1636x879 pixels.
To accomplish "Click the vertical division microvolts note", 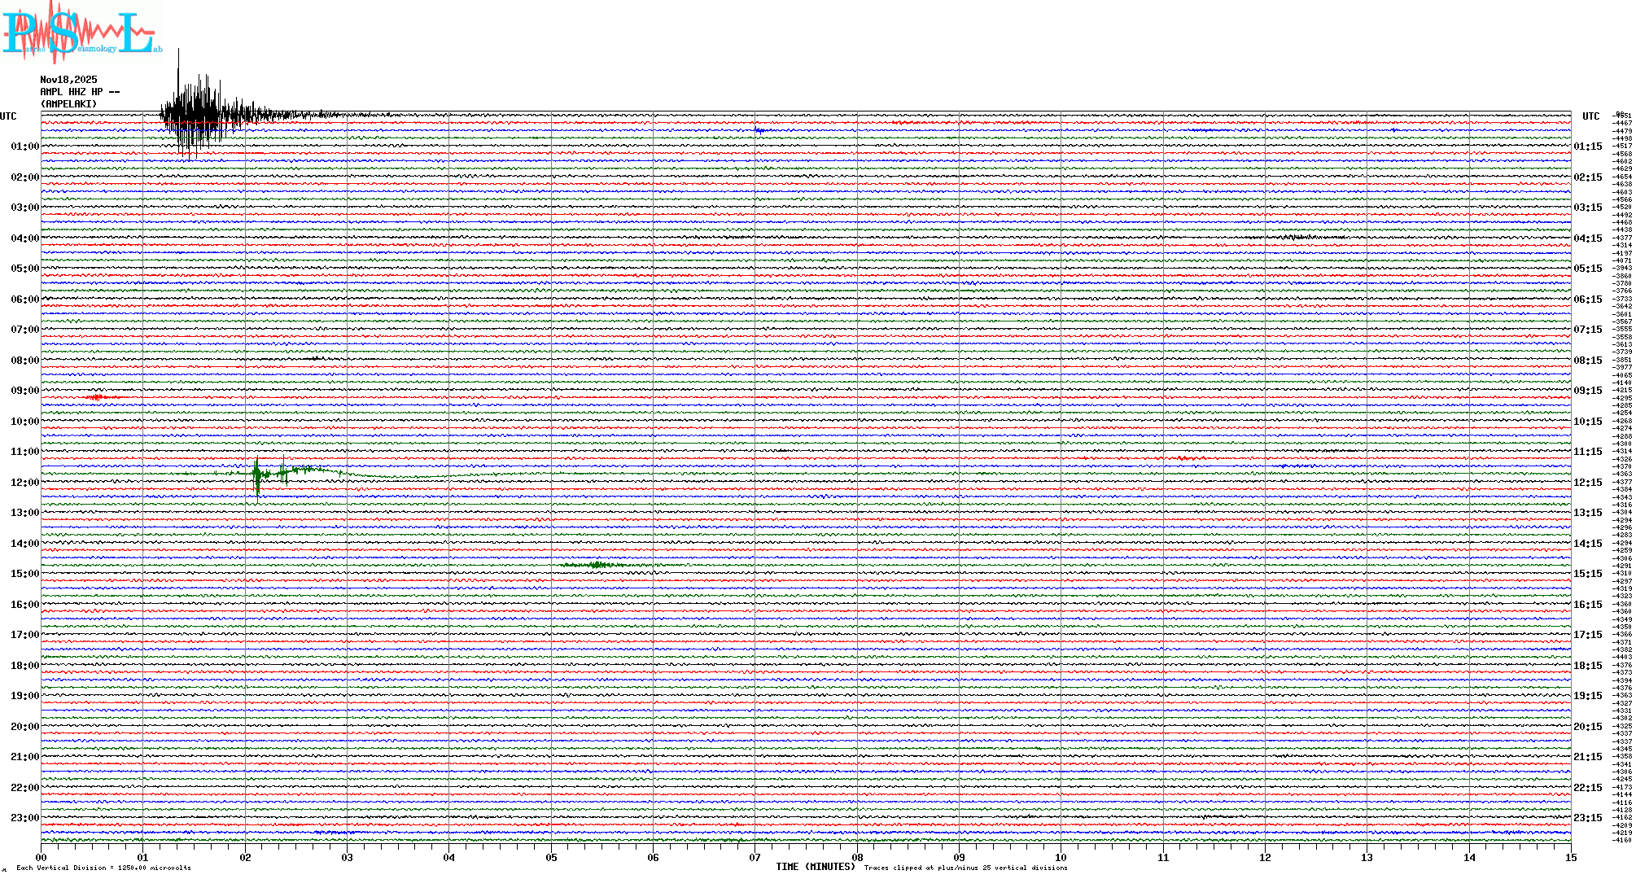I will [103, 868].
